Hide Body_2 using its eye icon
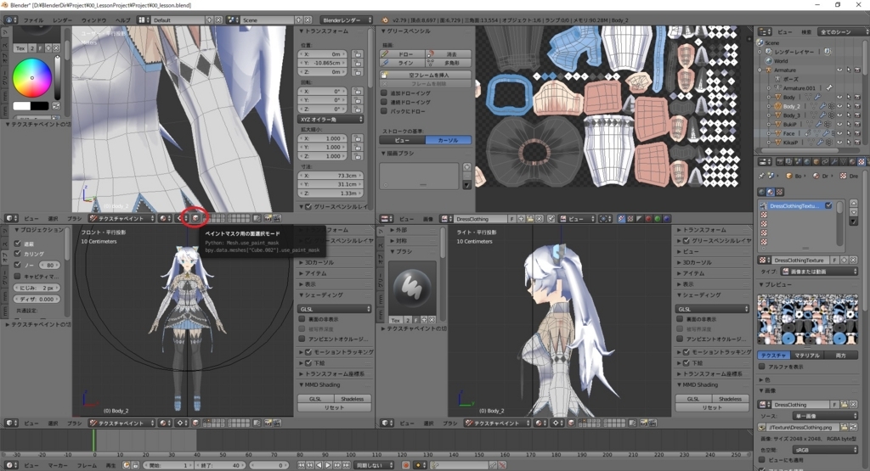The height and width of the screenshot is (471, 870). [839, 106]
